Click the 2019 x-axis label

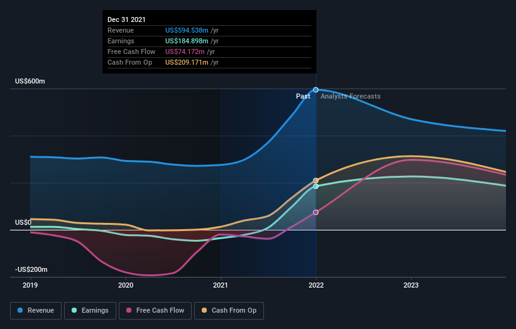(30, 285)
